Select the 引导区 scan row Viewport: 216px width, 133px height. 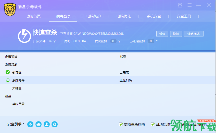[x=108, y=72]
